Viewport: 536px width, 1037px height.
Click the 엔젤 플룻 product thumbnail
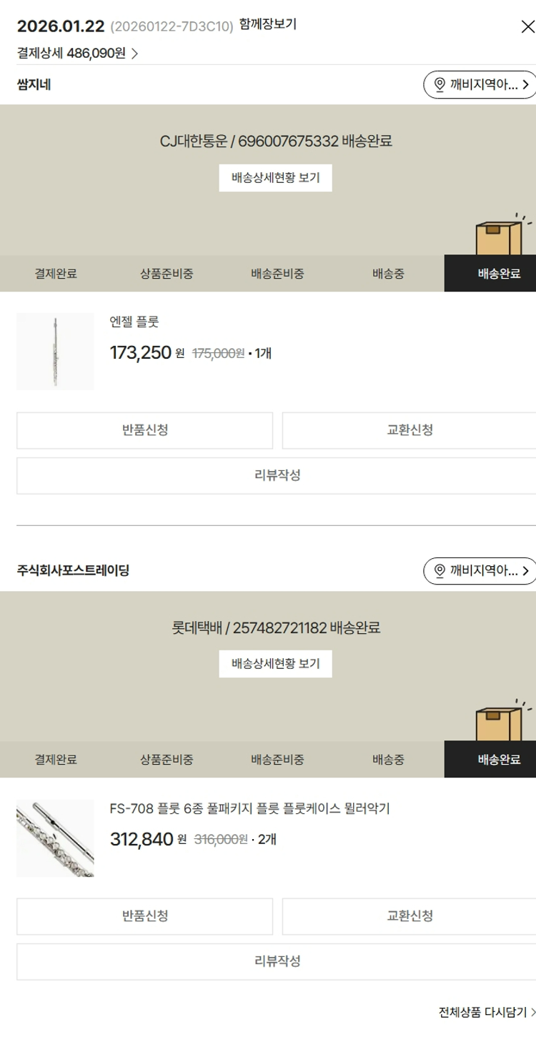pyautogui.click(x=55, y=351)
